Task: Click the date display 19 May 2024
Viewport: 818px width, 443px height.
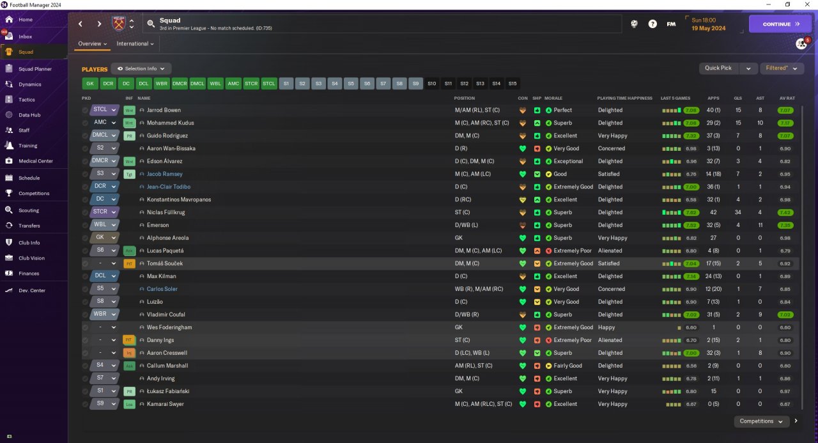Action: [709, 28]
